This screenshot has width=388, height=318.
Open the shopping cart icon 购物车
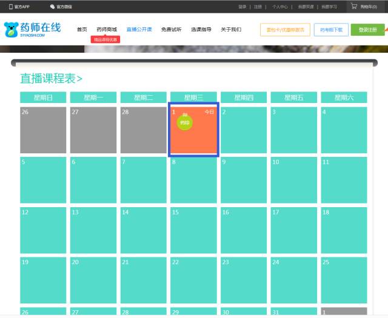(x=354, y=6)
